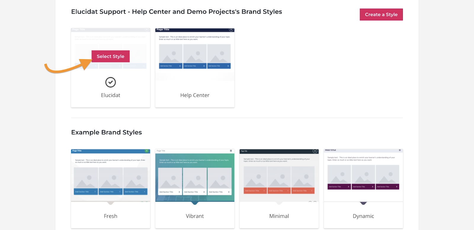Click the Example Brand Styles heading
The width and height of the screenshot is (474, 230).
pos(106,132)
